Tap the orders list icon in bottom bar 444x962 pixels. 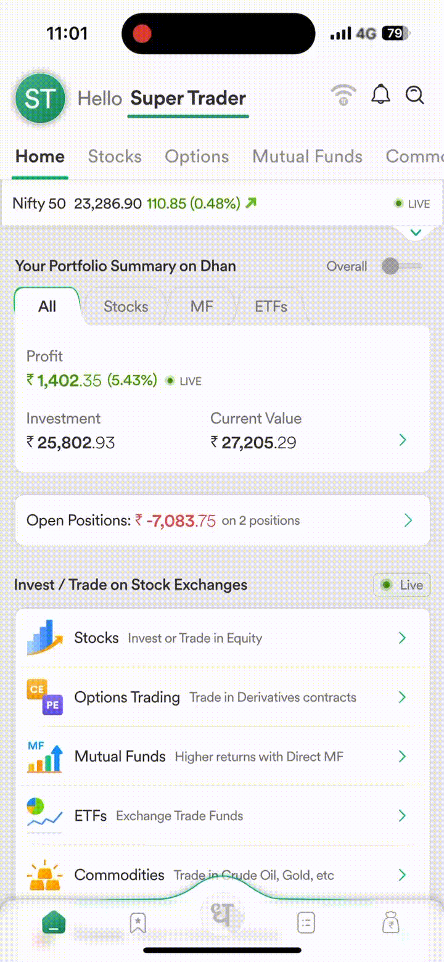click(x=306, y=923)
